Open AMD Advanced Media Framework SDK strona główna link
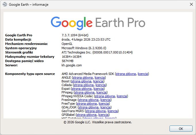This screenshot has height=135, width=196. click(x=126, y=74)
